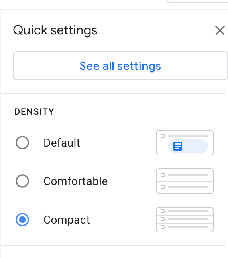Click the Comfortable density preview thumbnail
This screenshot has height=258, width=228.
tap(185, 181)
